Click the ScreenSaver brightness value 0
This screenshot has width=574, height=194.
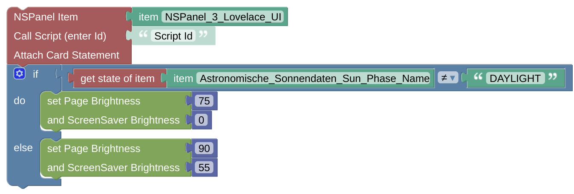pyautogui.click(x=201, y=120)
